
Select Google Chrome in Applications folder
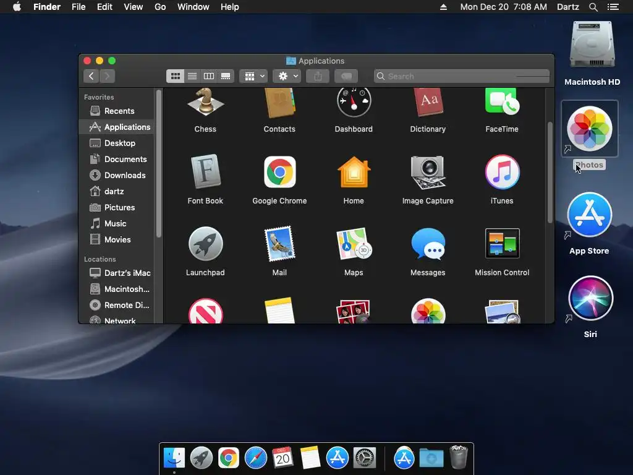point(279,172)
